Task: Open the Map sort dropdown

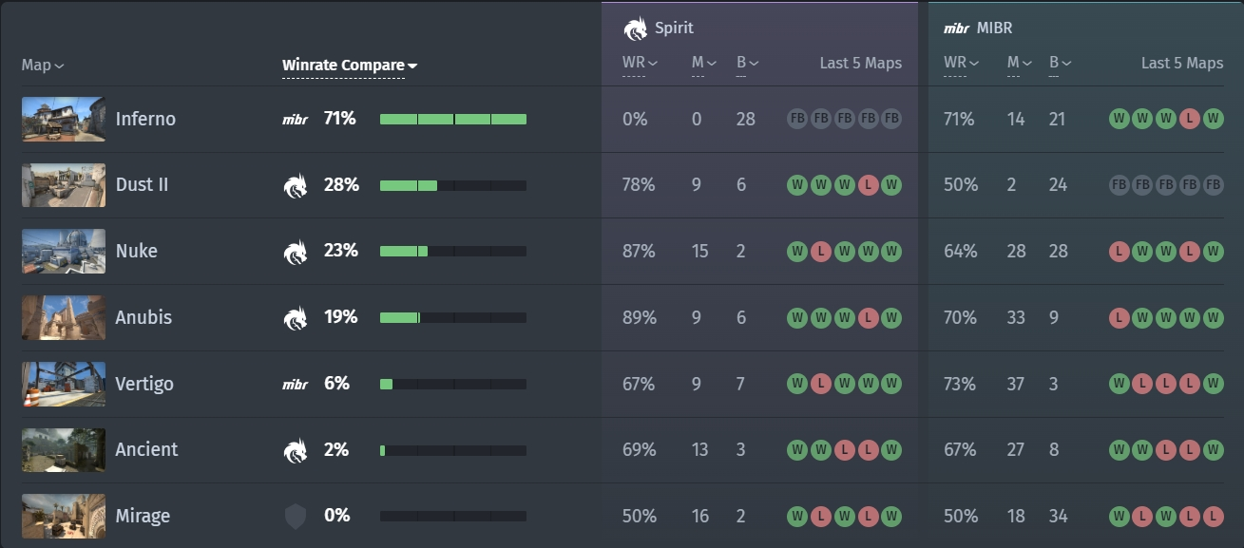Action: [x=43, y=66]
